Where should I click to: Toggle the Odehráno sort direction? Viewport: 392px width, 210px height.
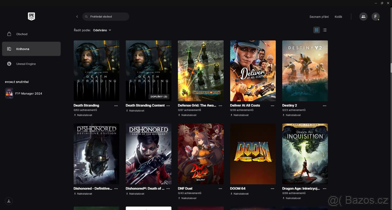point(110,30)
